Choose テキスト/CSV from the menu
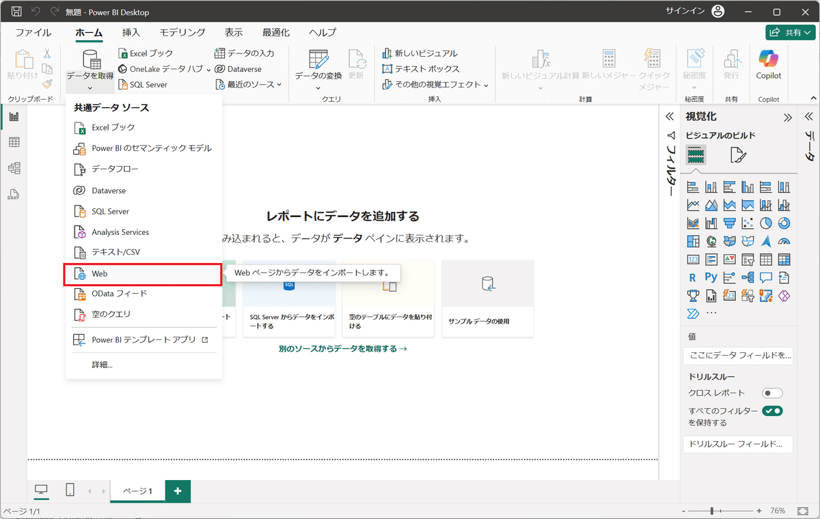820x519 pixels. tap(143, 252)
